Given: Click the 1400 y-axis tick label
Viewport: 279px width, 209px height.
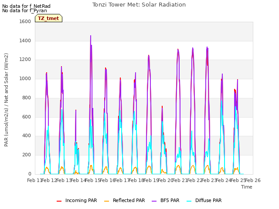Looking at the screenshot, I should (25, 40).
